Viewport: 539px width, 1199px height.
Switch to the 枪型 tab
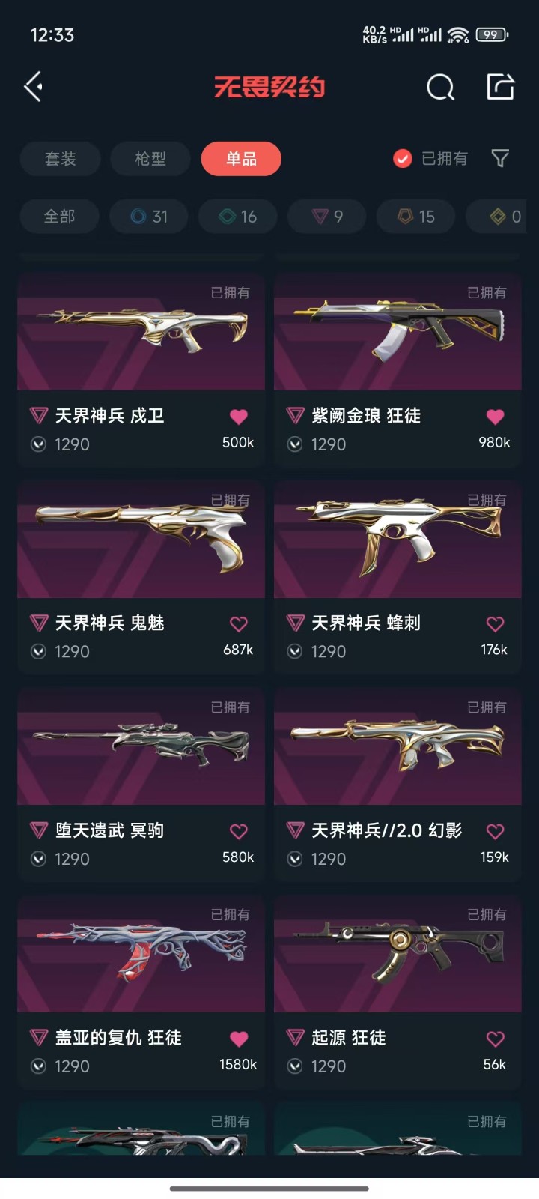pyautogui.click(x=150, y=159)
